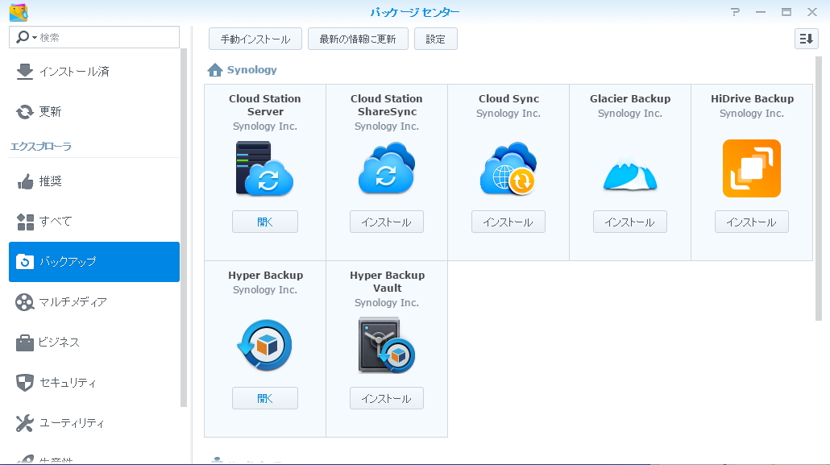Image resolution: width=830 pixels, height=465 pixels.
Task: Click the Cloud Station ShareSync title
Action: 387,105
